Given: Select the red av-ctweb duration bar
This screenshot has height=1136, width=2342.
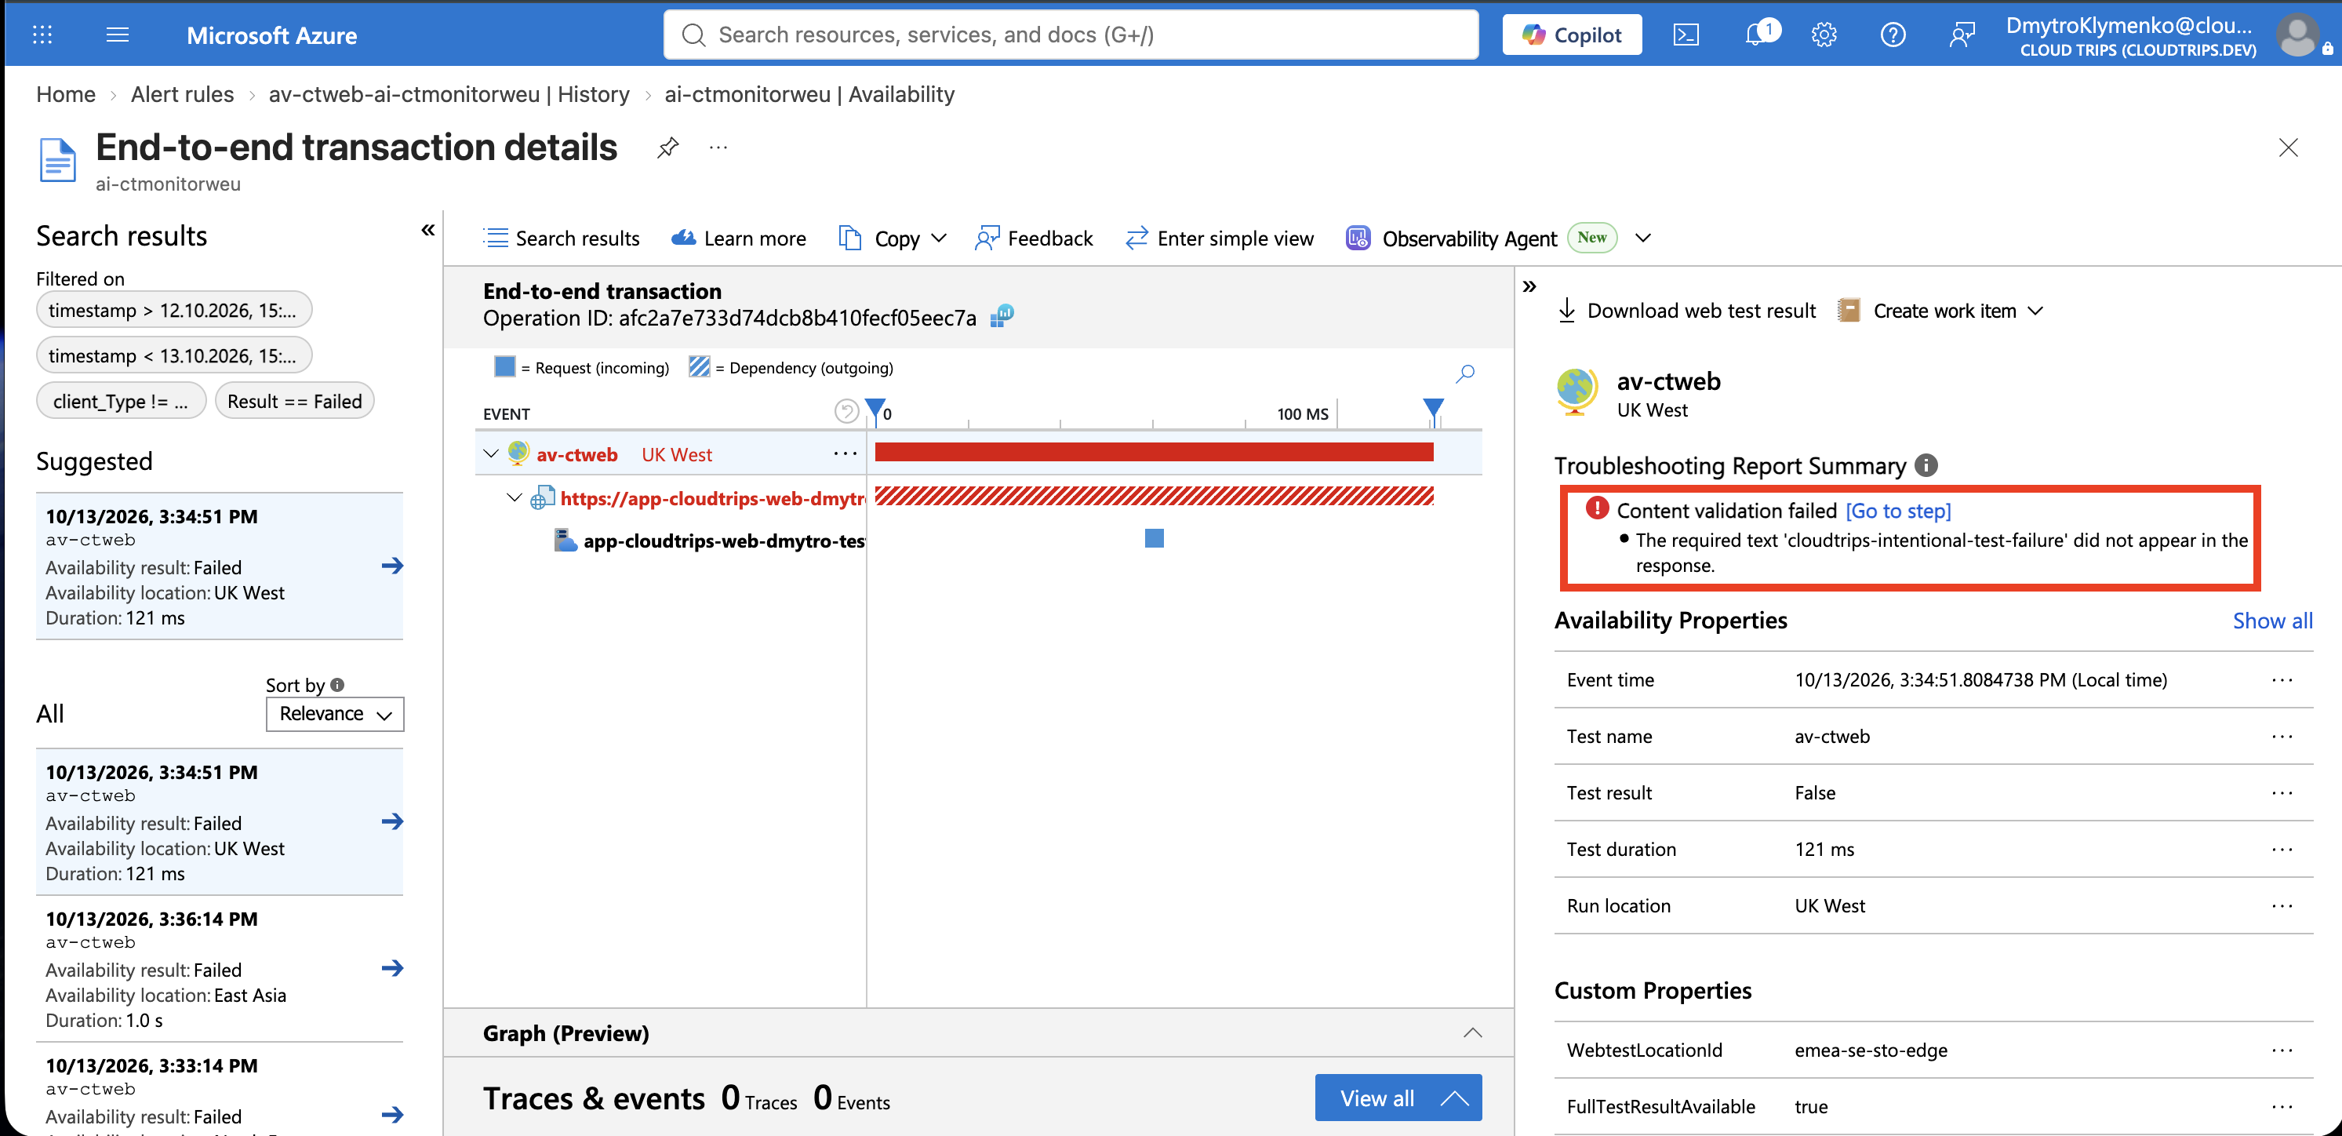Looking at the screenshot, I should point(1154,452).
